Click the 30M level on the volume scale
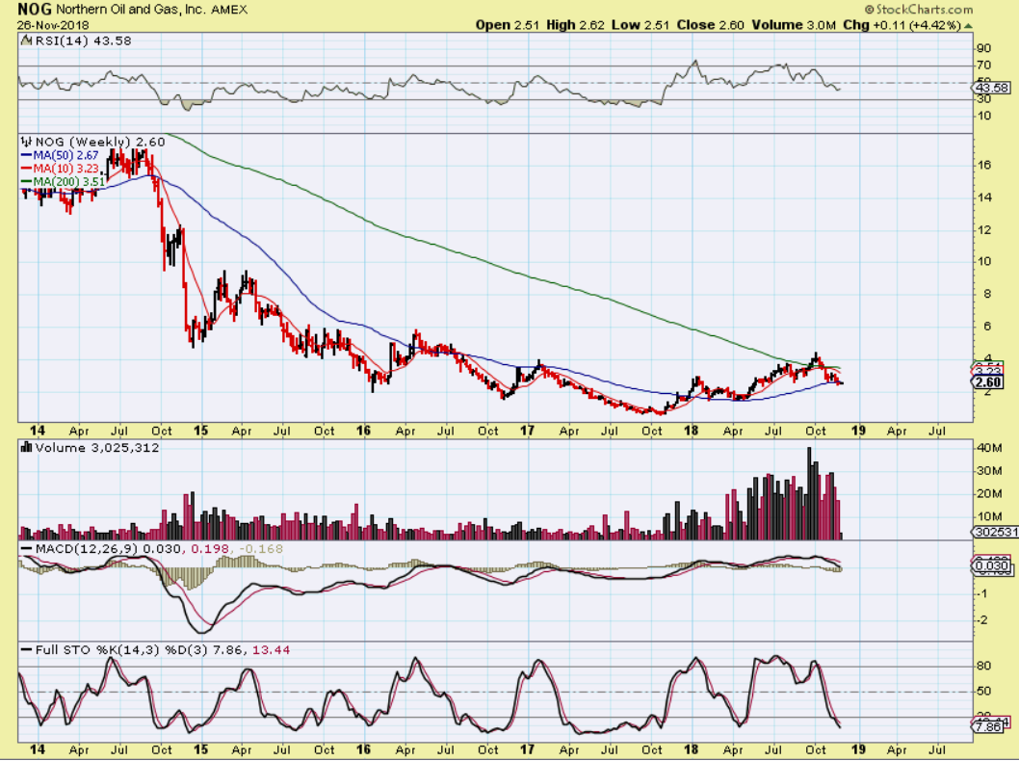The width and height of the screenshot is (1019, 761). tap(988, 471)
